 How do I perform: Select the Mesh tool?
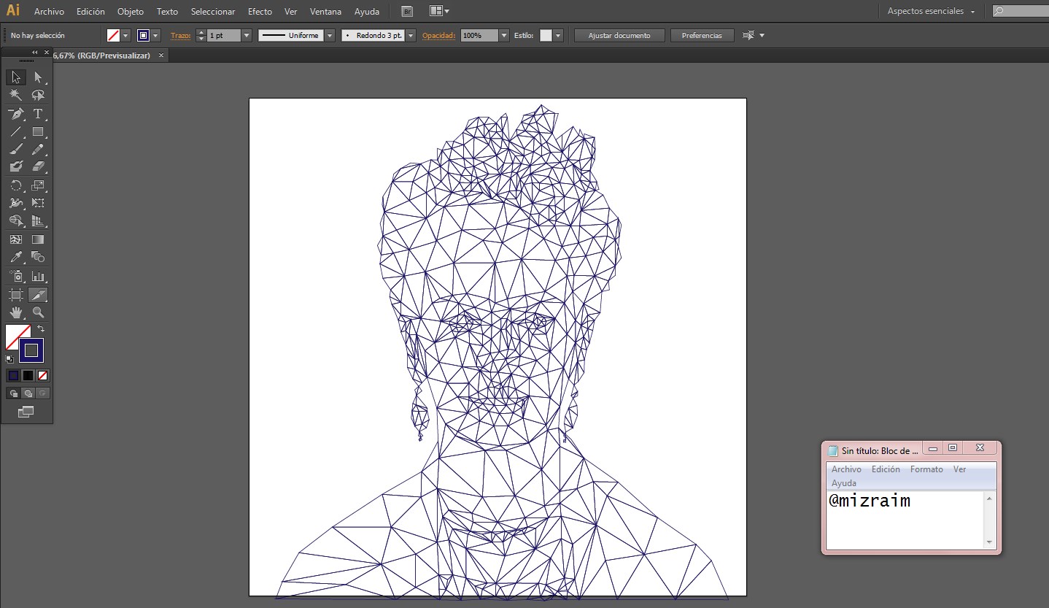(x=16, y=239)
